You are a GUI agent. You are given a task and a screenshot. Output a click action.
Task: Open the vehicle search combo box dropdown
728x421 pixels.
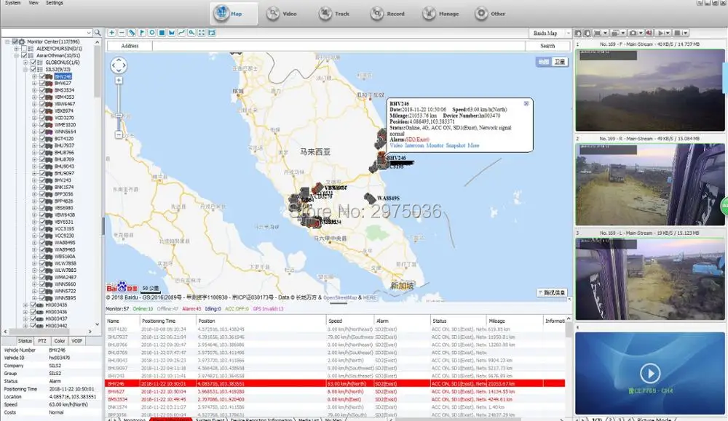[x=88, y=33]
